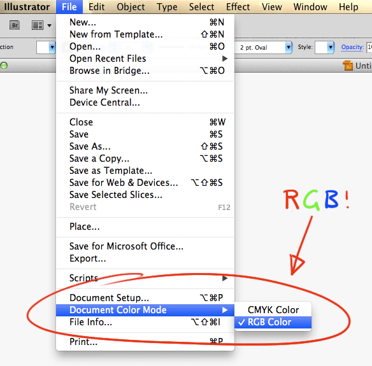Viewport: 372px width, 366px height.
Task: Open the Effect menu
Action: [x=238, y=7]
